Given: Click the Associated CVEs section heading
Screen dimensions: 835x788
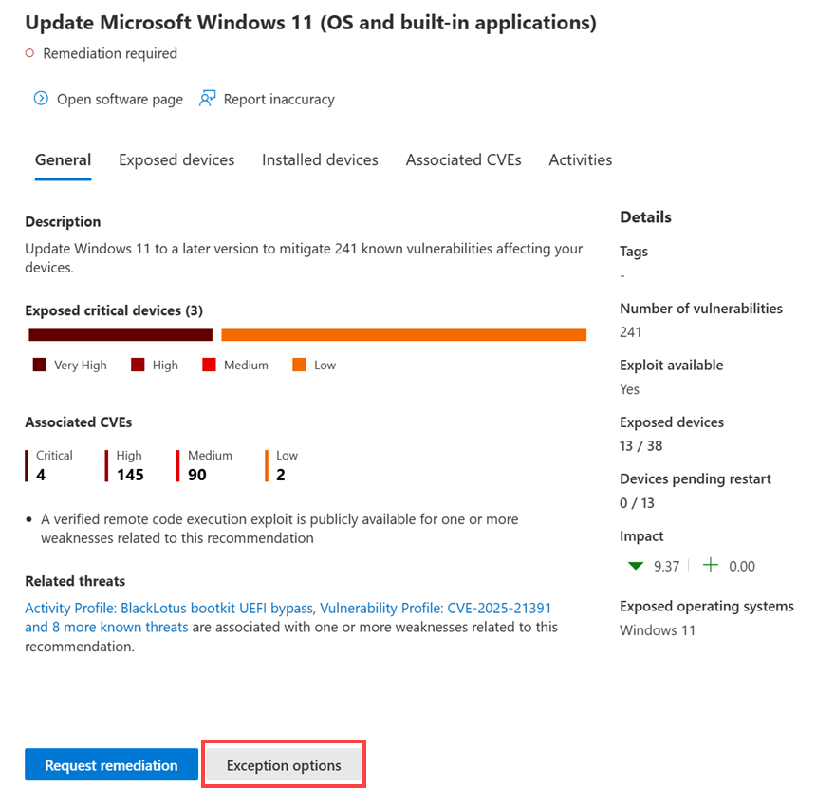Looking at the screenshot, I should (78, 422).
